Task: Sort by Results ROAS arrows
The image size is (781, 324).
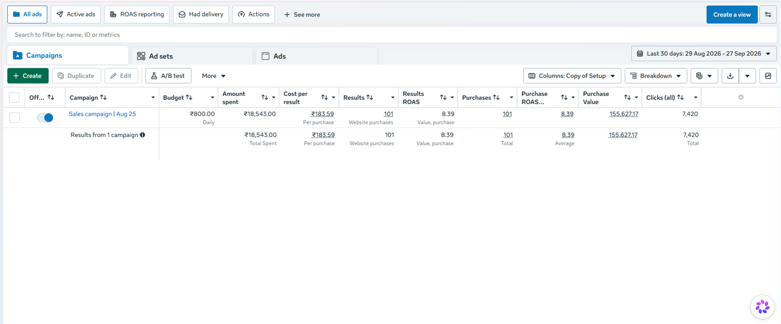Action: 443,97
